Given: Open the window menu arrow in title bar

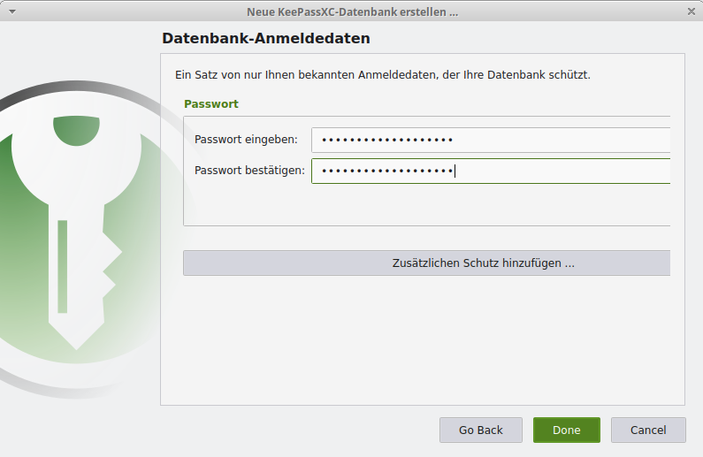Looking at the screenshot, I should tap(11, 11).
